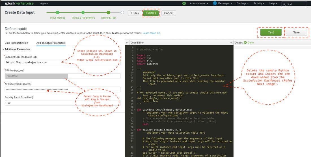Go to the Define & Test step
Image resolution: width=311 pixels, height=157 pixels.
pyautogui.click(x=109, y=17)
